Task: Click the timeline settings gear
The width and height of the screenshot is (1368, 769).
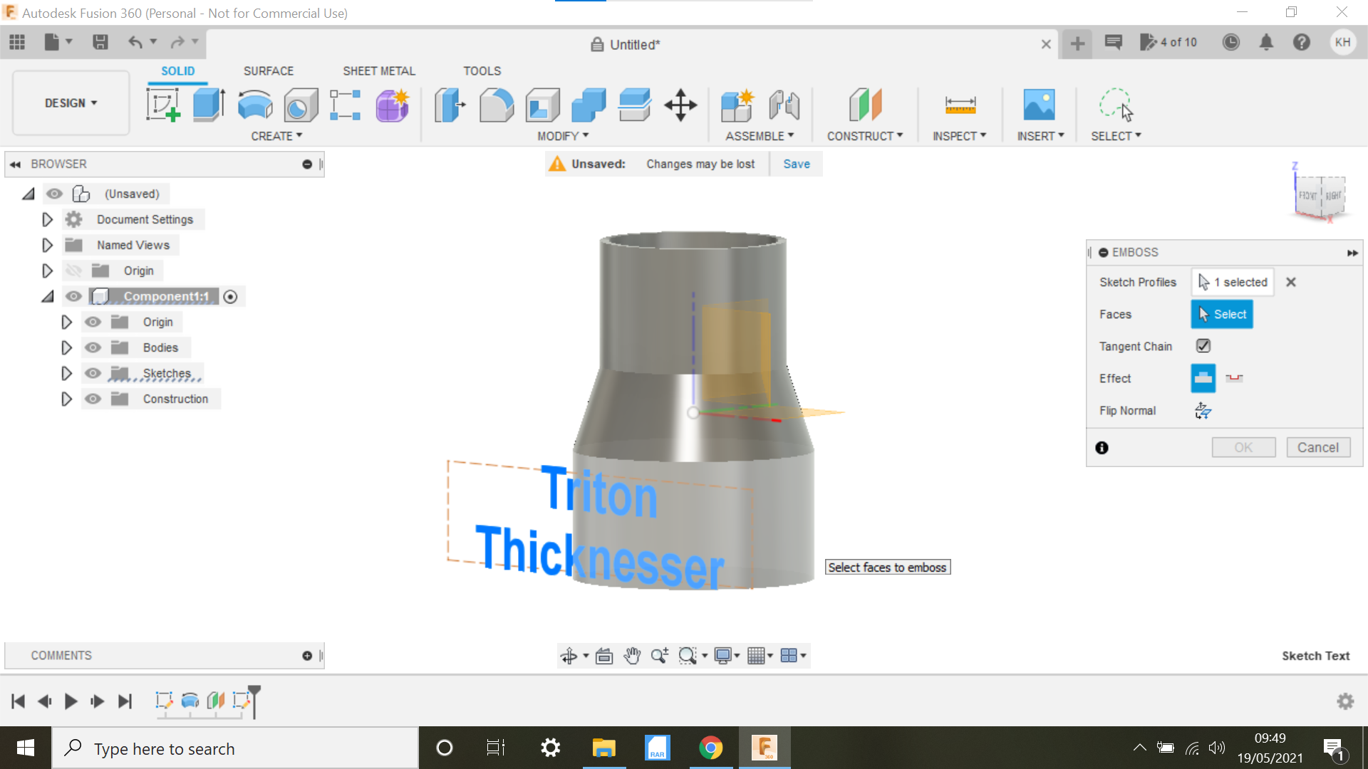Action: (x=1345, y=701)
